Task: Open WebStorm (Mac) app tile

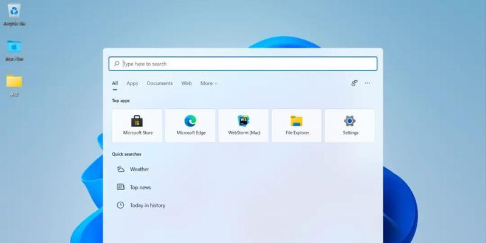Action: [244, 126]
